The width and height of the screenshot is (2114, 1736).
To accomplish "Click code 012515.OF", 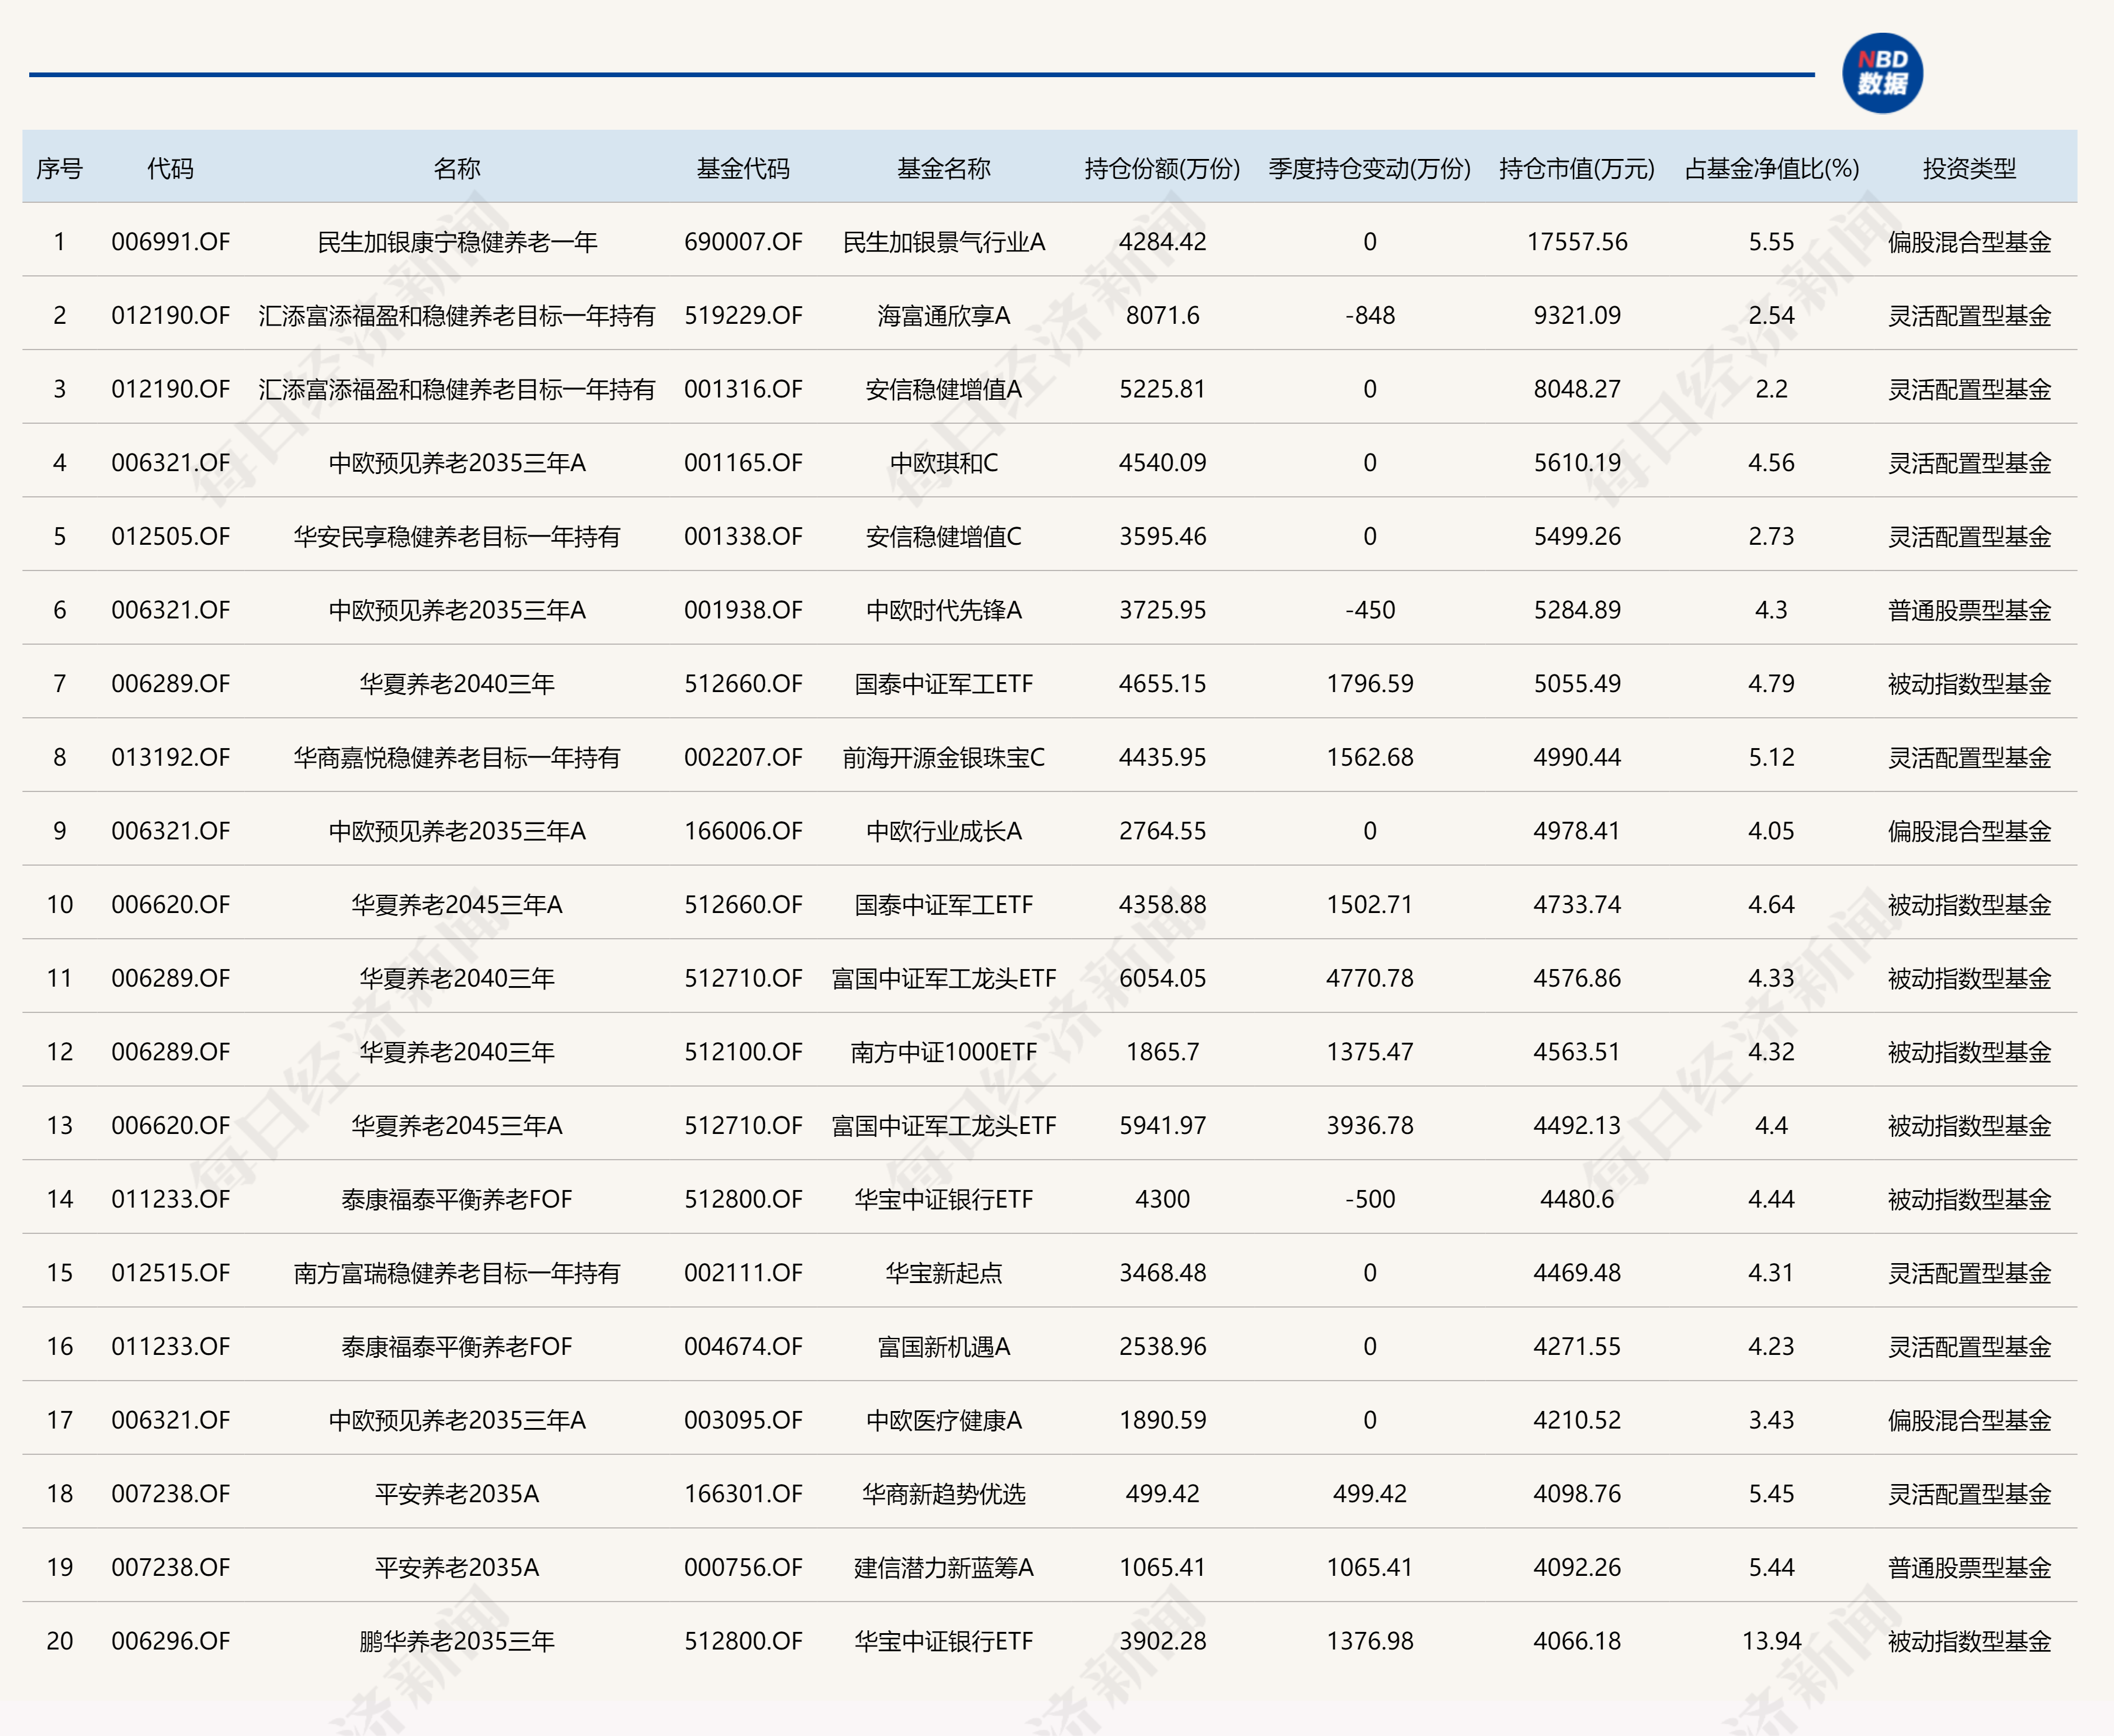I will click(x=170, y=1273).
